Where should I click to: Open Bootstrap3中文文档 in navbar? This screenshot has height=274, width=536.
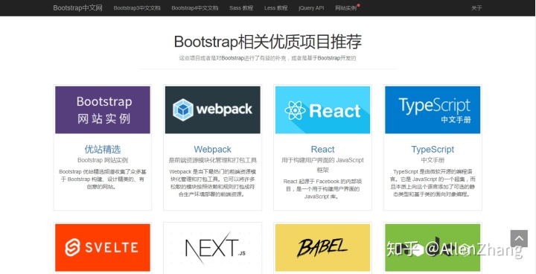pos(137,8)
